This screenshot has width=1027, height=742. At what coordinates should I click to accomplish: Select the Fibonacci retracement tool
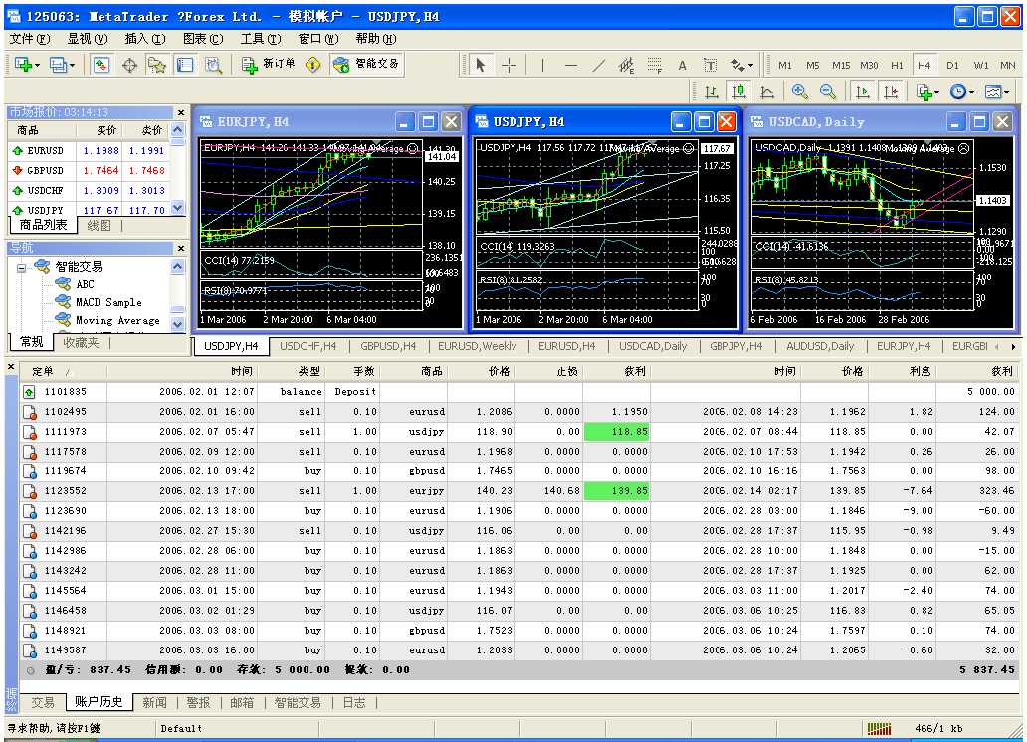(654, 65)
